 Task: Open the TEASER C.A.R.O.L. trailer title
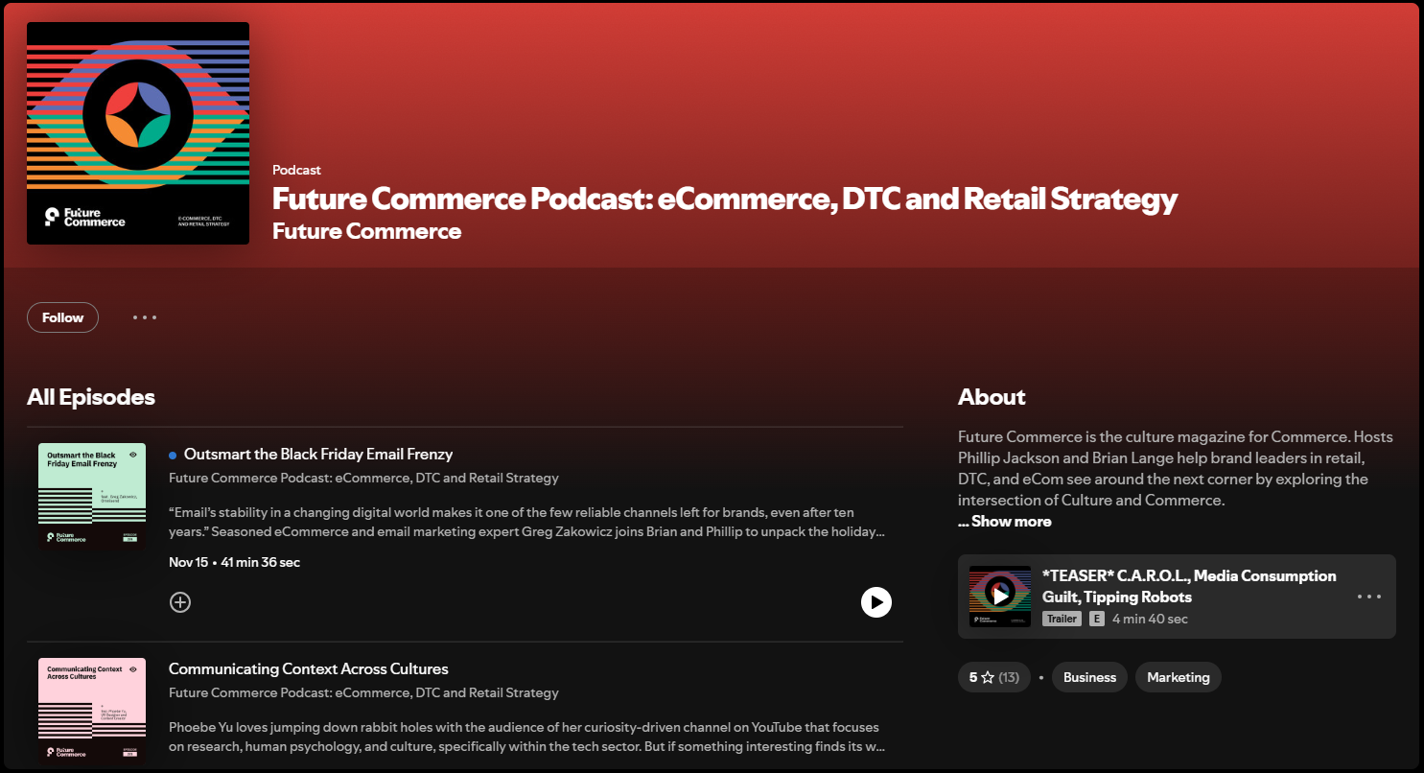click(1189, 586)
